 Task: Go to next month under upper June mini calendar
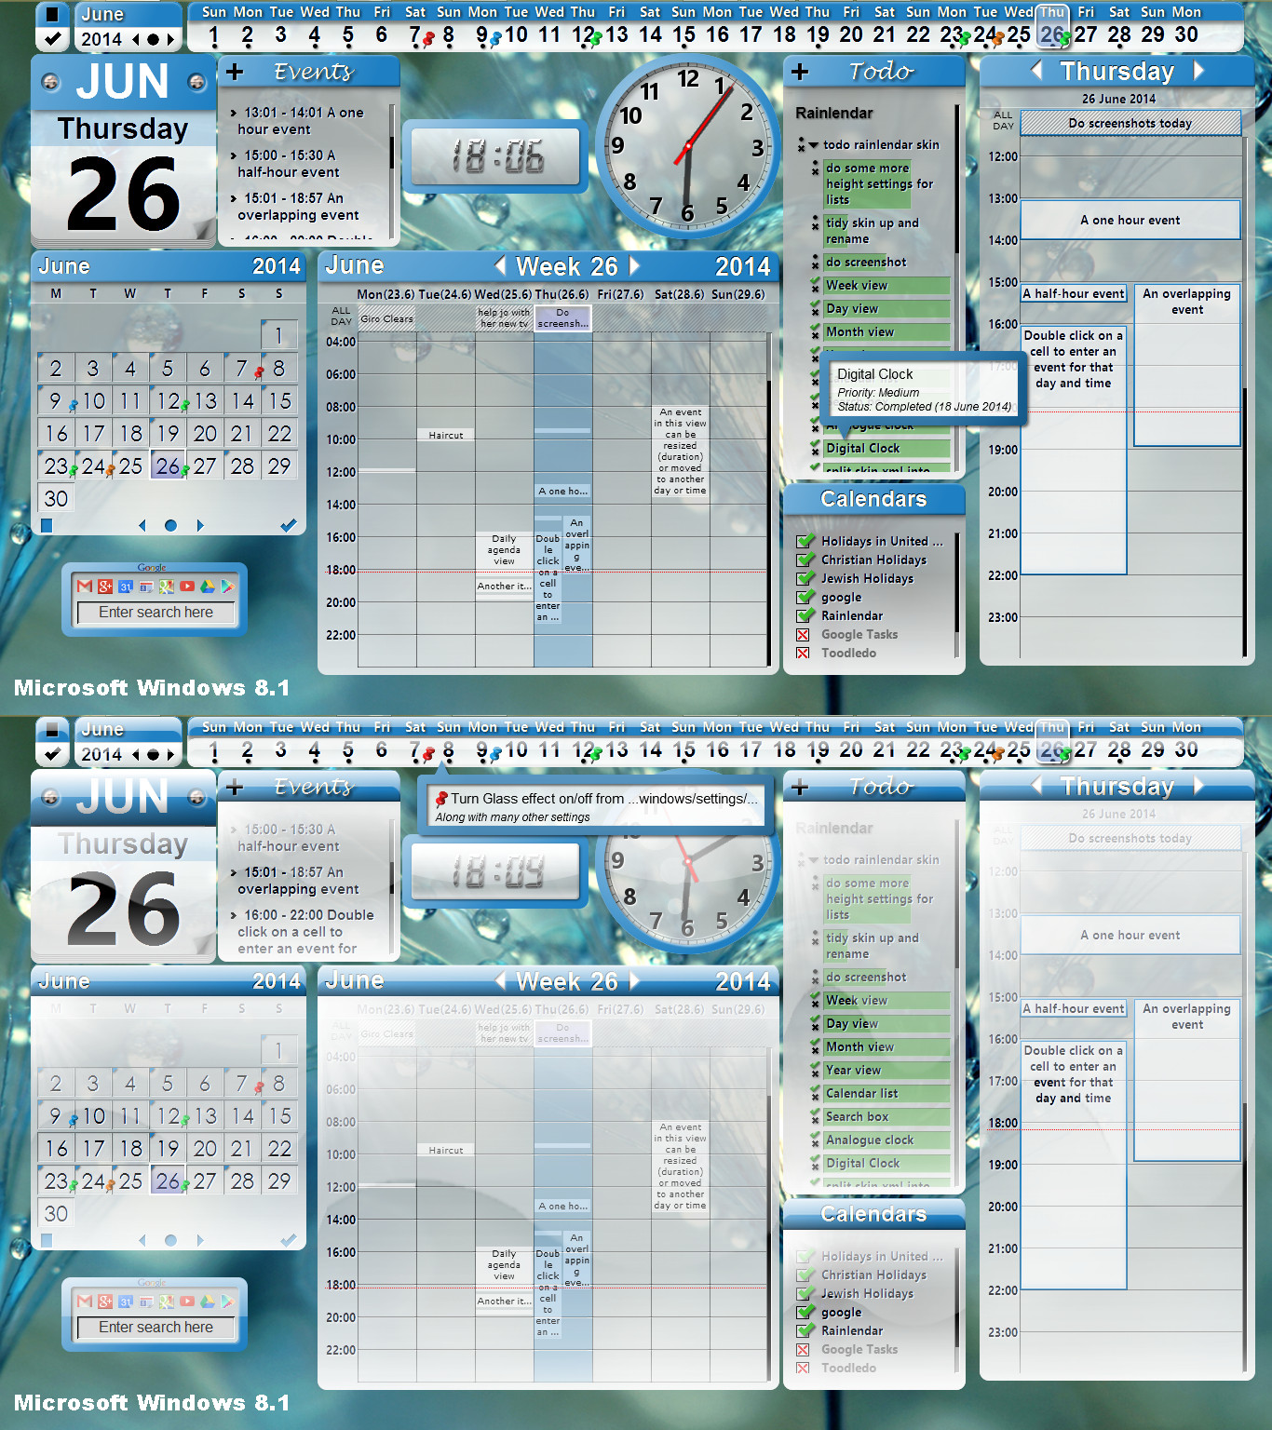pos(199,526)
